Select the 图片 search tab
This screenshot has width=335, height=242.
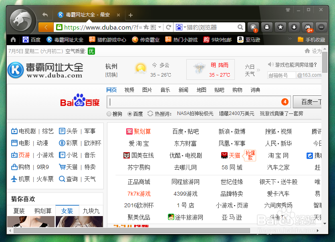147,90
